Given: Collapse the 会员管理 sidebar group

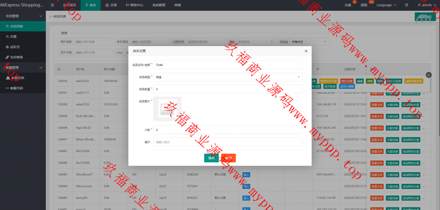Looking at the screenshot, I should (x=40, y=16).
